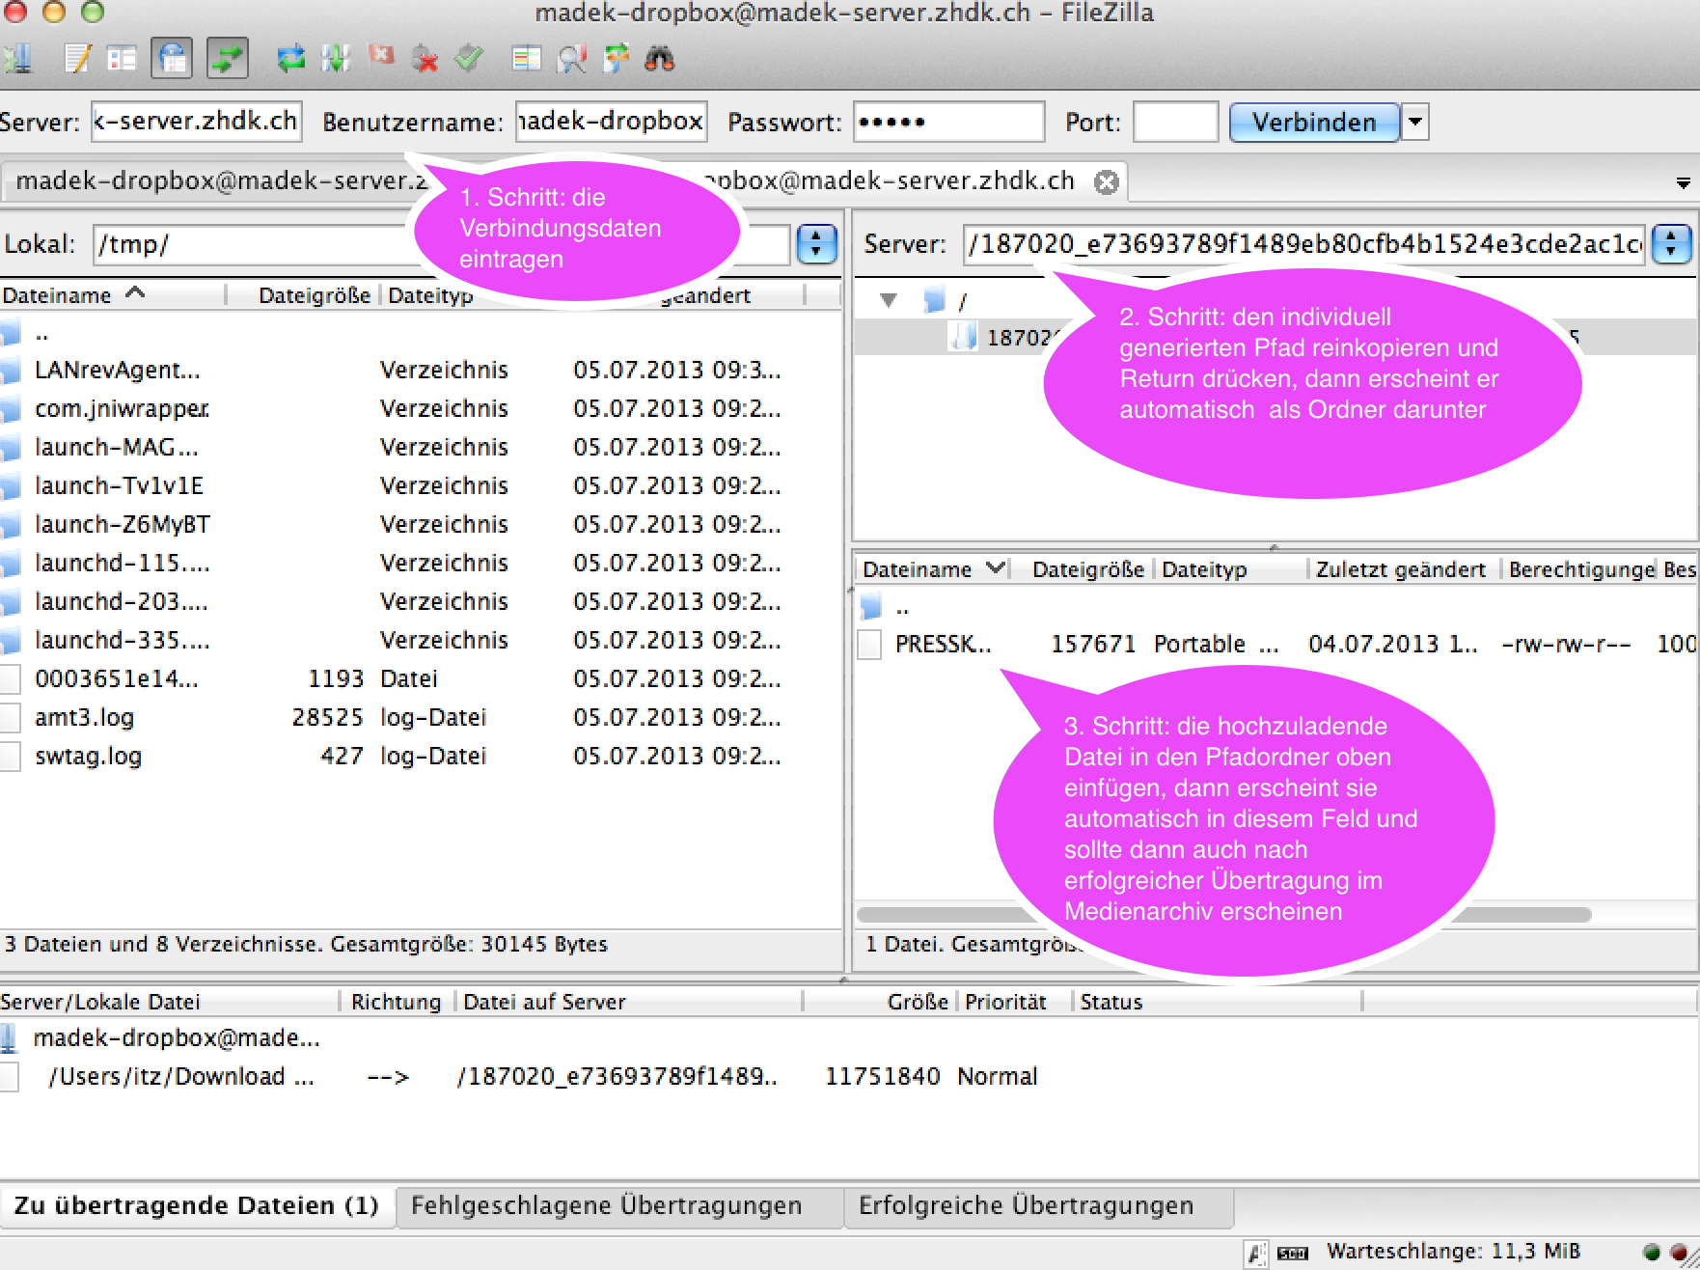Close the second connection tab
1700x1270 pixels.
click(x=1107, y=181)
